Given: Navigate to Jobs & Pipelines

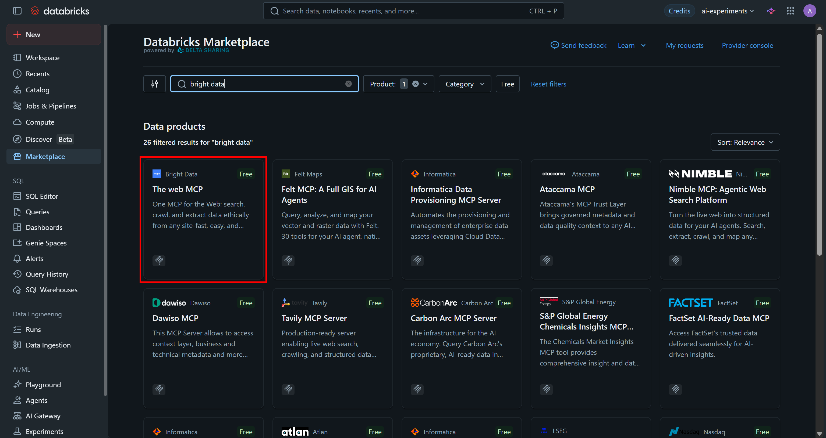Looking at the screenshot, I should tap(54, 106).
